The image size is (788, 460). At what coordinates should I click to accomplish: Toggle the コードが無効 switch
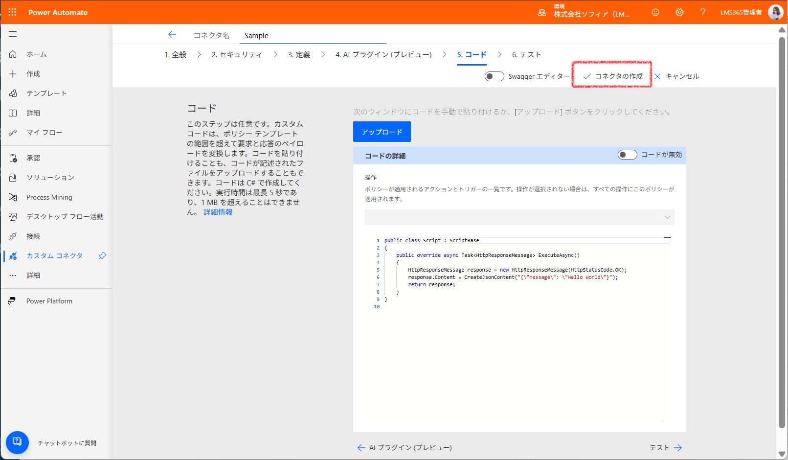pyautogui.click(x=628, y=155)
